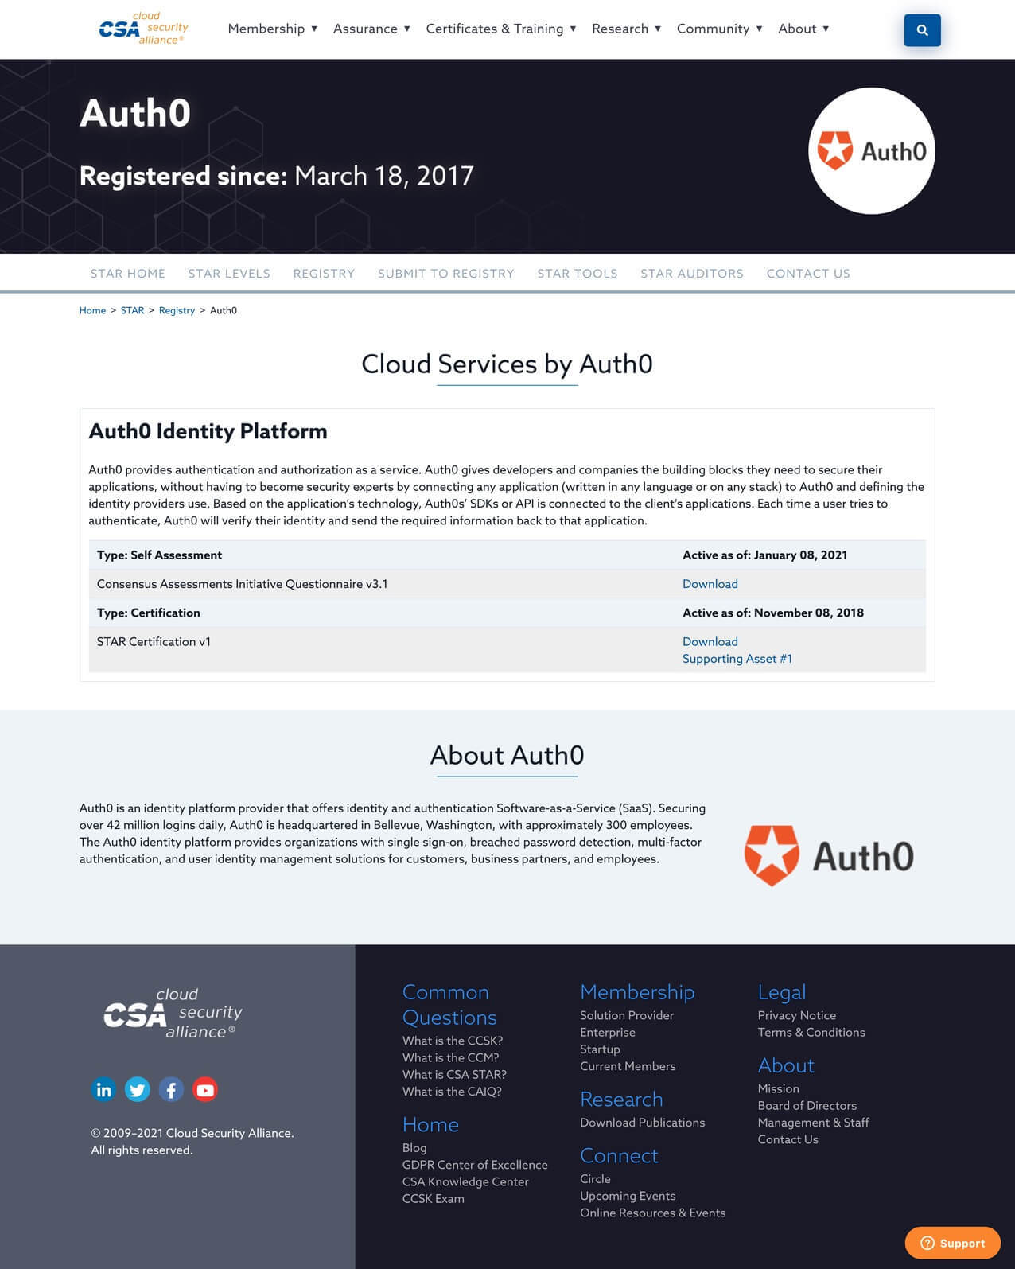
Task: Click the footer Cloud Security Alliance logo
Action: 173,1014
